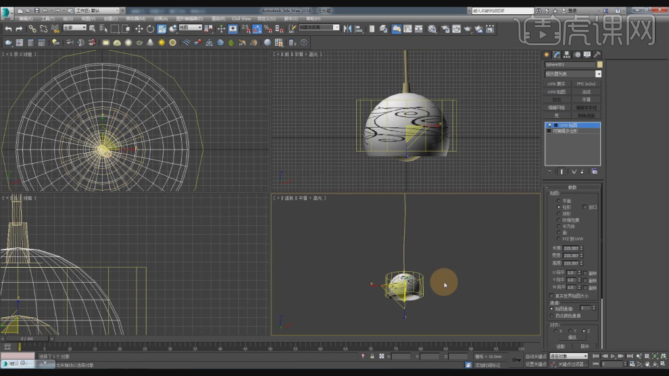669x376 pixels.
Task: Open the Material Editor icon
Action: (x=433, y=28)
